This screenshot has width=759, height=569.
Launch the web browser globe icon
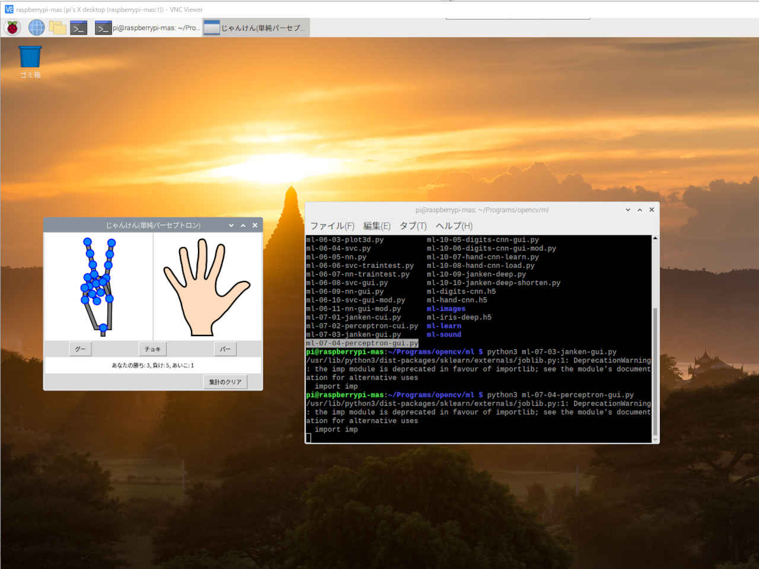pos(37,27)
